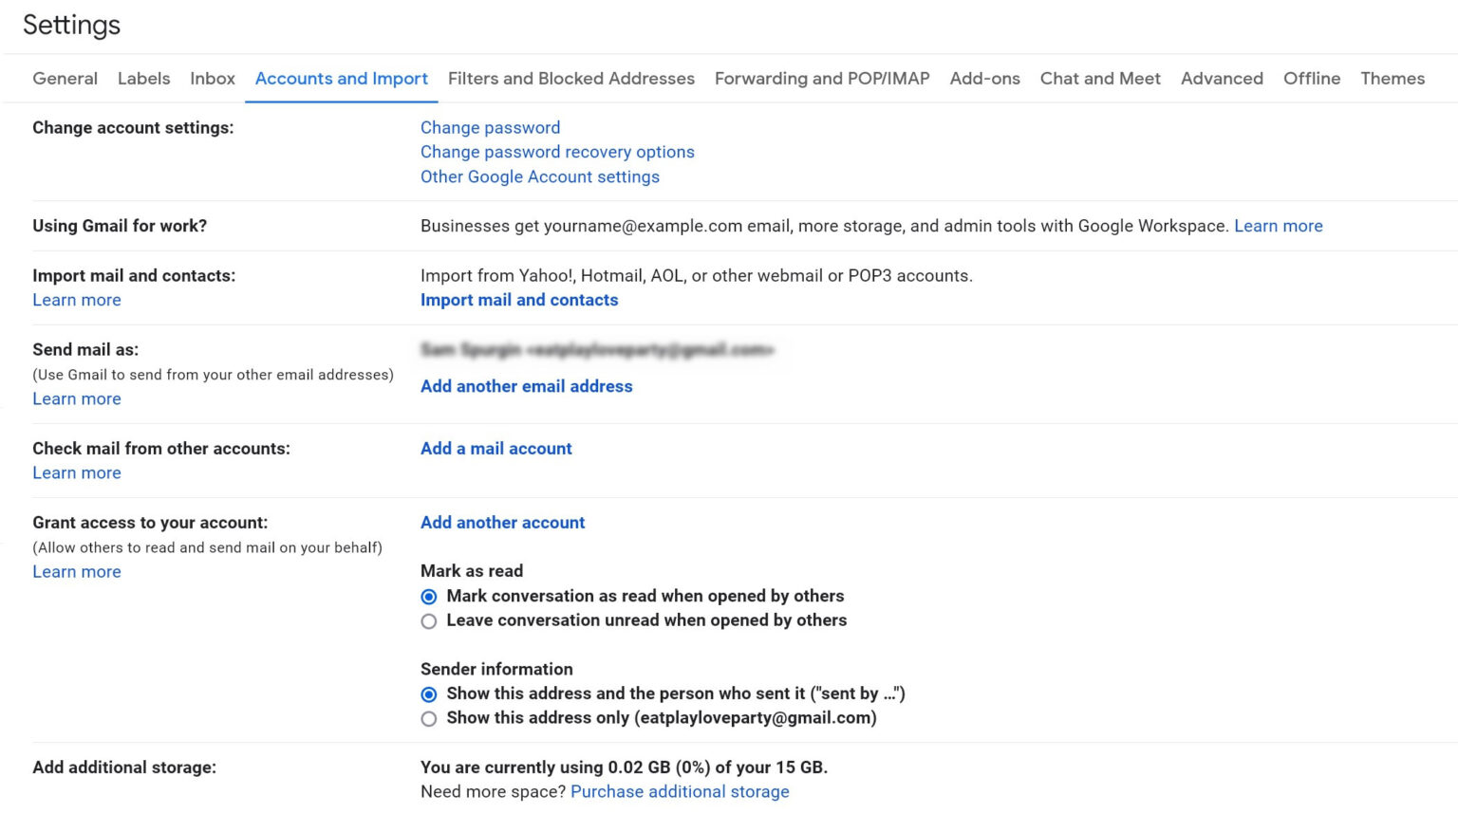Switch to Forwarding and POP/IMAP tab

821,79
